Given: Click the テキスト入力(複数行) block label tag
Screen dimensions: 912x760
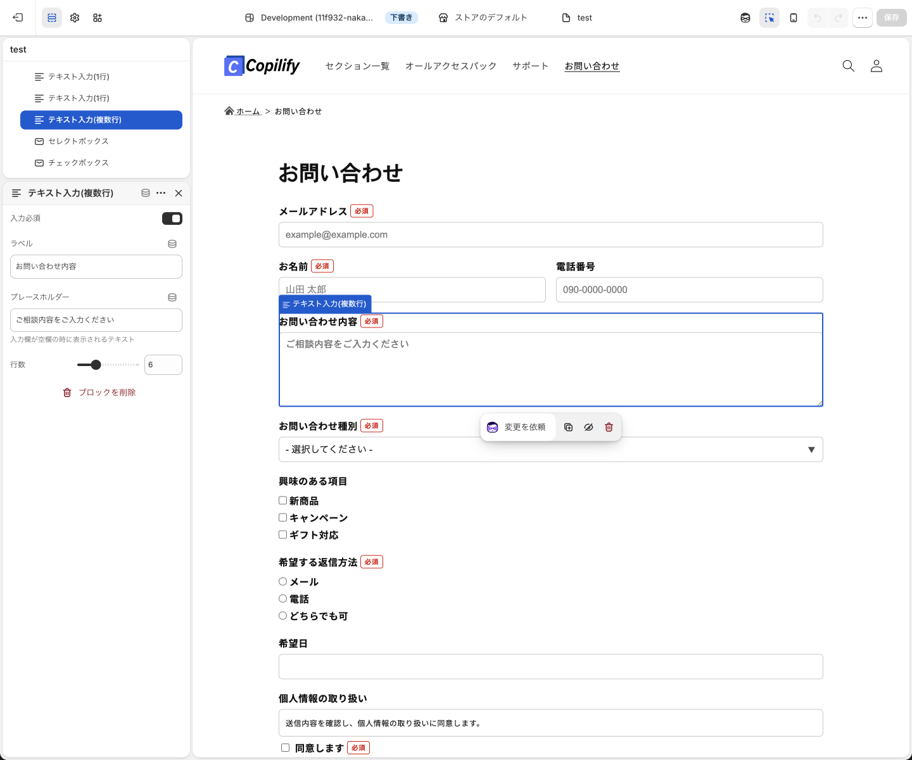Looking at the screenshot, I should click(325, 304).
